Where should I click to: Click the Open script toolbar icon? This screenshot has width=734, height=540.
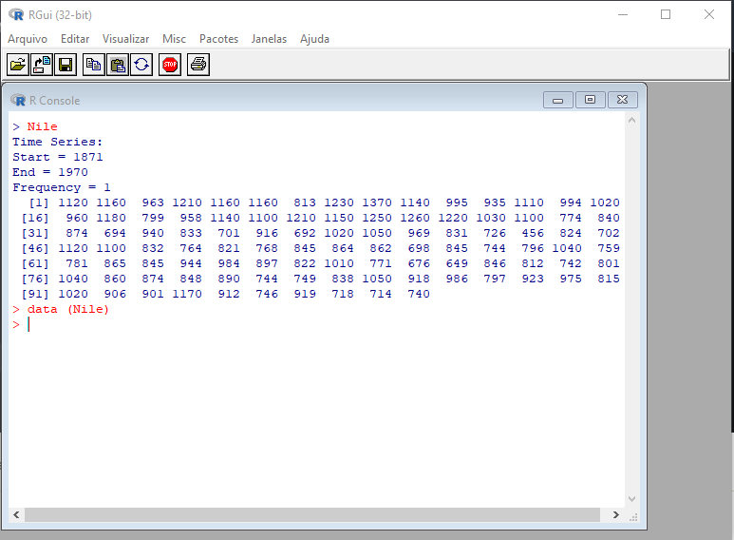(18, 65)
